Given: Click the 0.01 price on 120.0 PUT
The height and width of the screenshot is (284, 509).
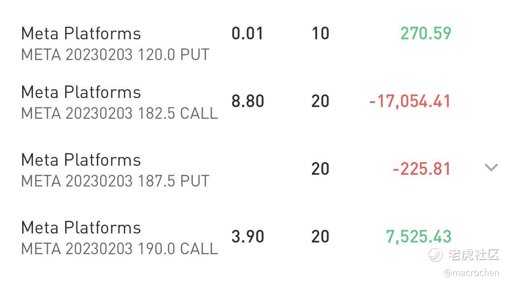Looking at the screenshot, I should pos(247,33).
